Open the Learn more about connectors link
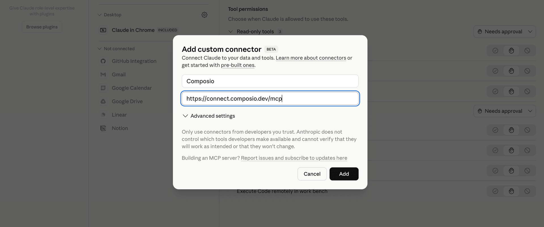544x227 pixels. (x=311, y=58)
